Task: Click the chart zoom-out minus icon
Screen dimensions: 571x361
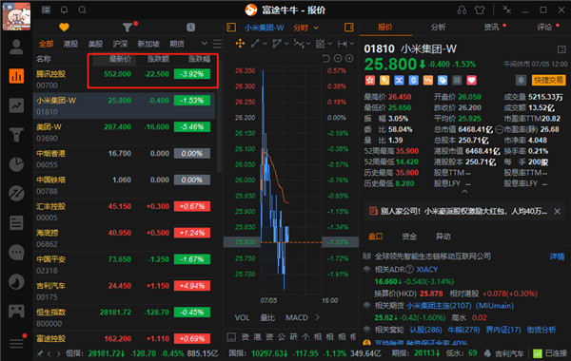Action: coord(338,58)
